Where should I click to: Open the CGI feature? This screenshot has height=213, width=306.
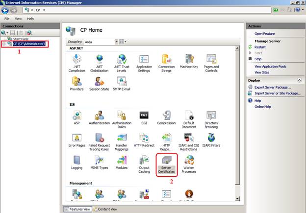[x=144, y=118]
